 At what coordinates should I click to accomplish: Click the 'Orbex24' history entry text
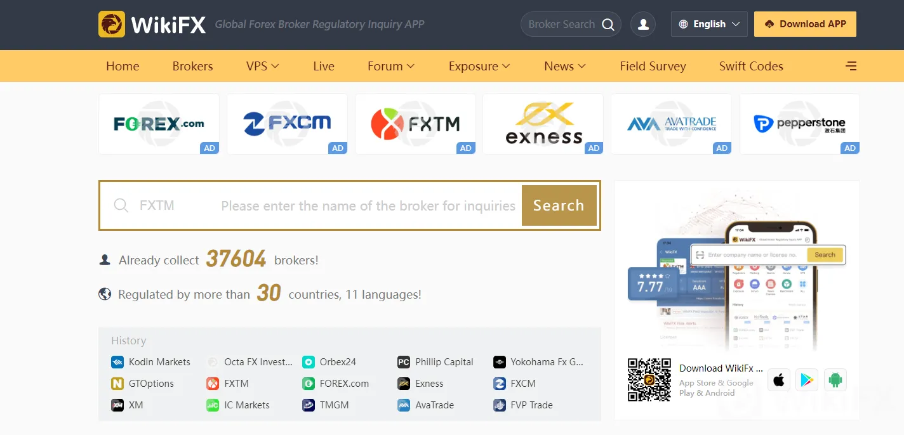click(338, 362)
